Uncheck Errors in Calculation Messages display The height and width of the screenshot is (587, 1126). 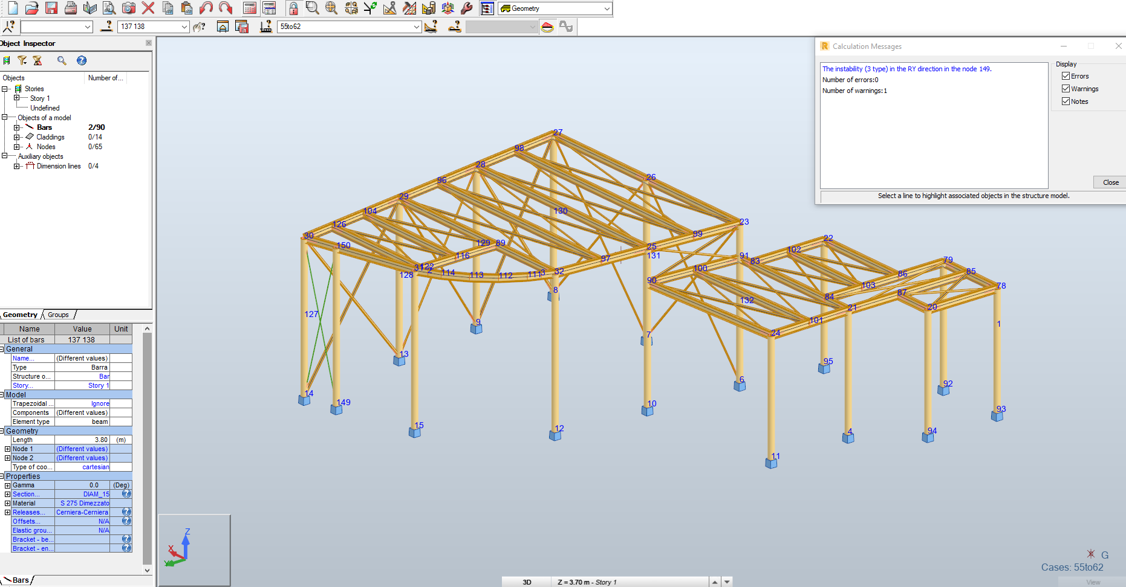pyautogui.click(x=1066, y=75)
